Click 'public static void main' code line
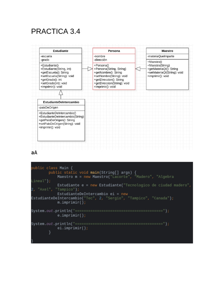This screenshot has height=299, width=224. pos(92,173)
